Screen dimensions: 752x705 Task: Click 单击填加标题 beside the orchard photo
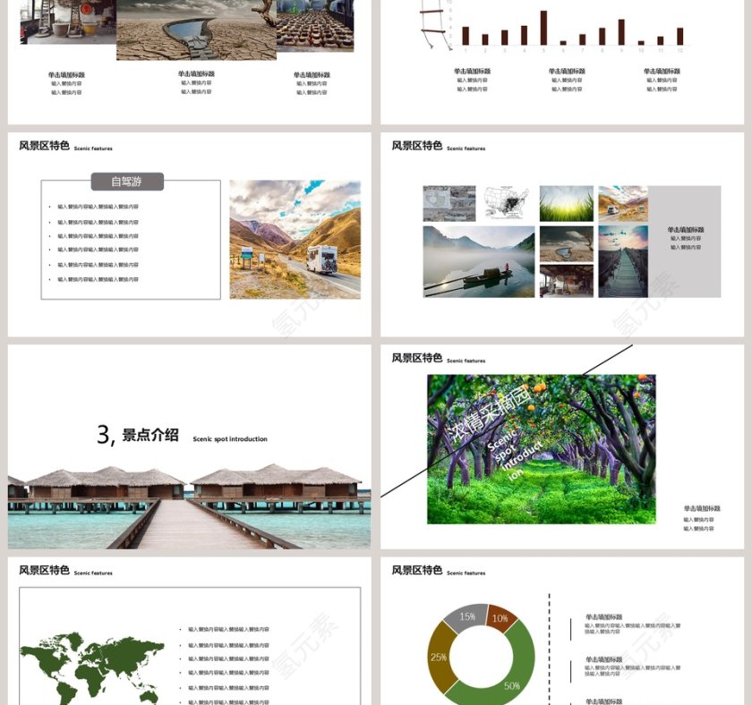(x=702, y=509)
